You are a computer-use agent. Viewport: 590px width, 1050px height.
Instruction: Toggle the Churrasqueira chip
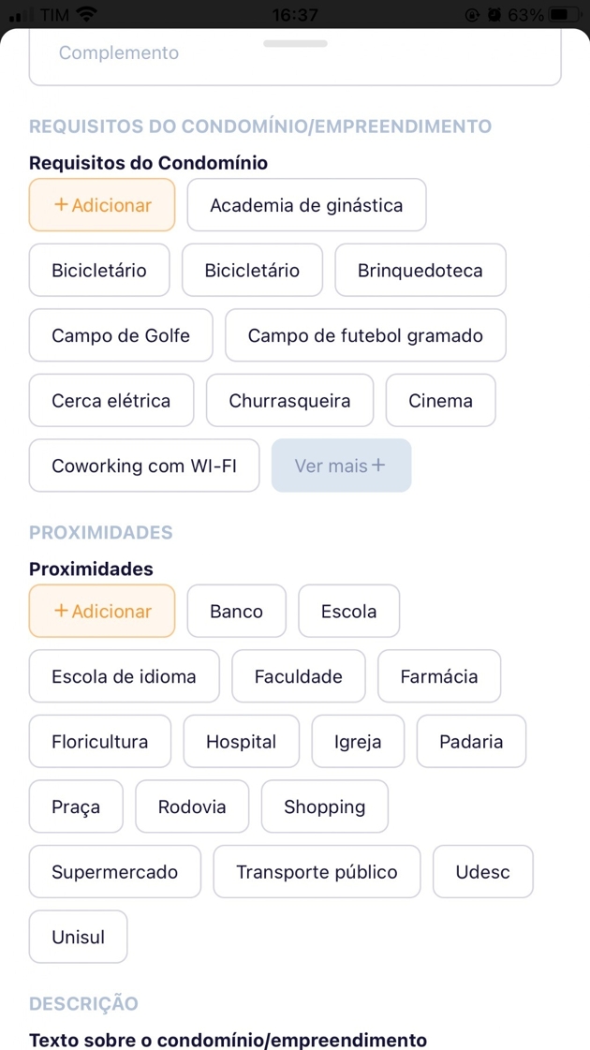point(289,401)
